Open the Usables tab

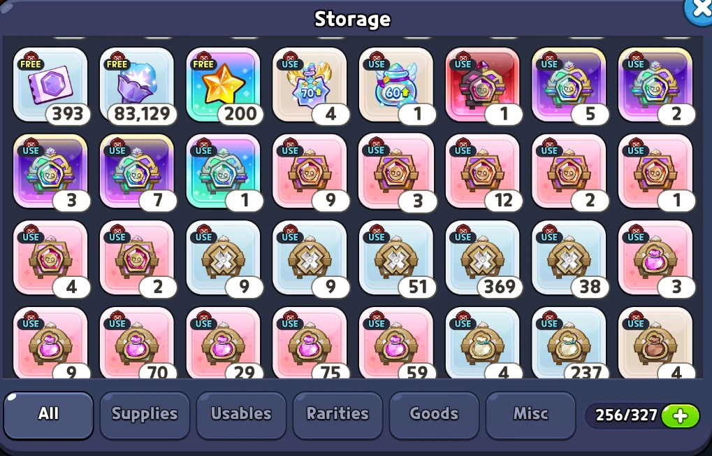tap(241, 415)
